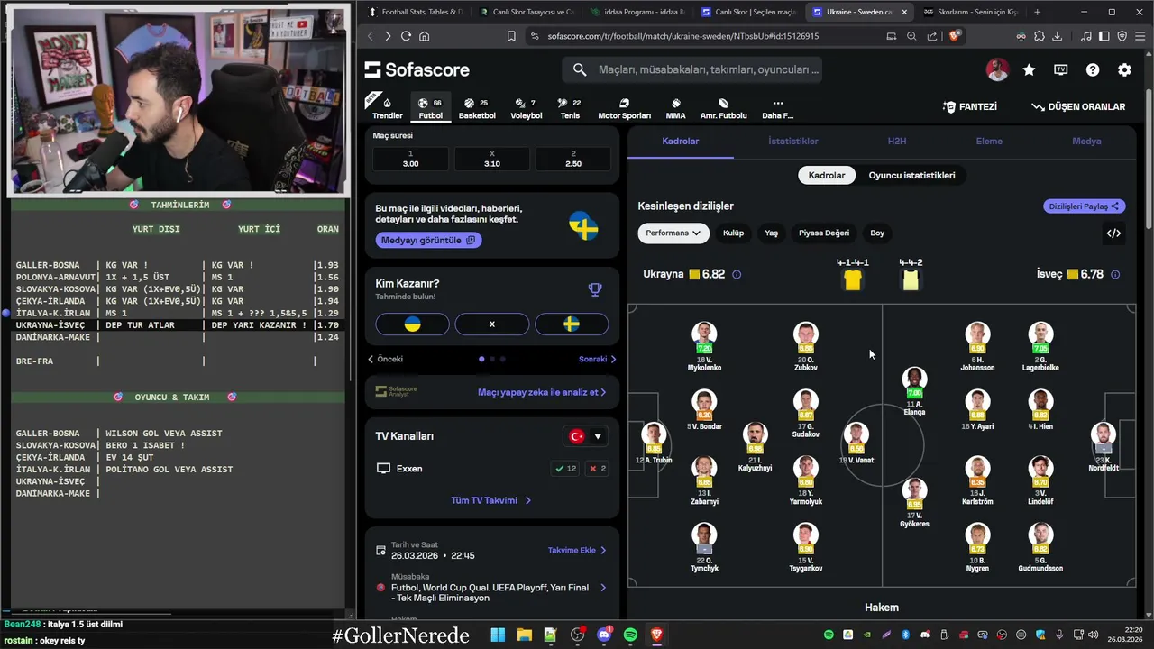Open Spotify from the Windows taskbar

click(630, 635)
